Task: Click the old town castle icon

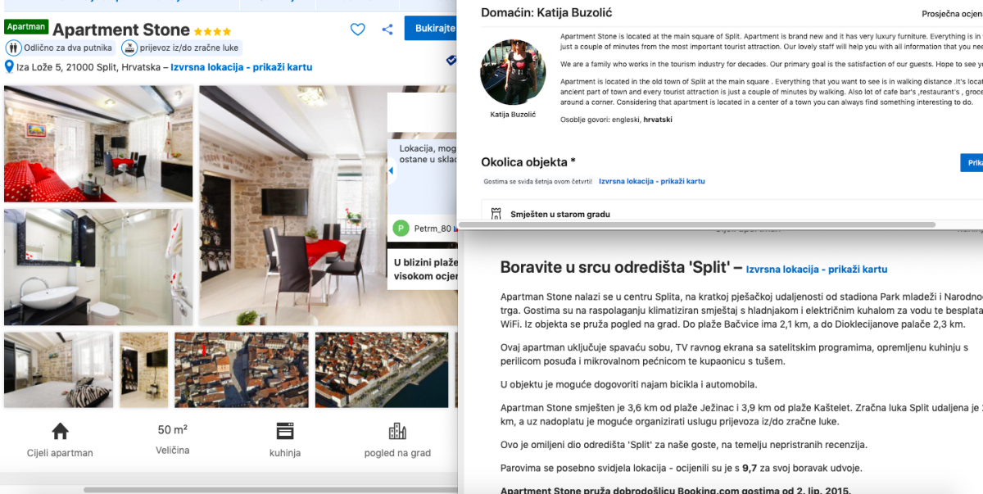Action: pos(496,214)
